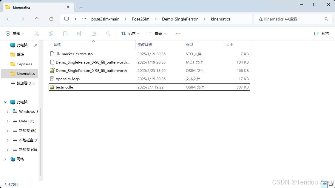Click the opensim_logs text document icon
Image resolution: width=335 pixels, height=188 pixels.
click(52, 79)
